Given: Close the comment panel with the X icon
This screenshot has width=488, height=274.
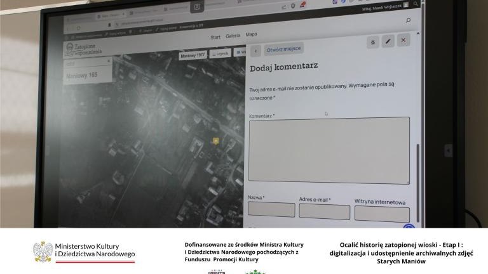Looking at the screenshot, I should tap(403, 40).
